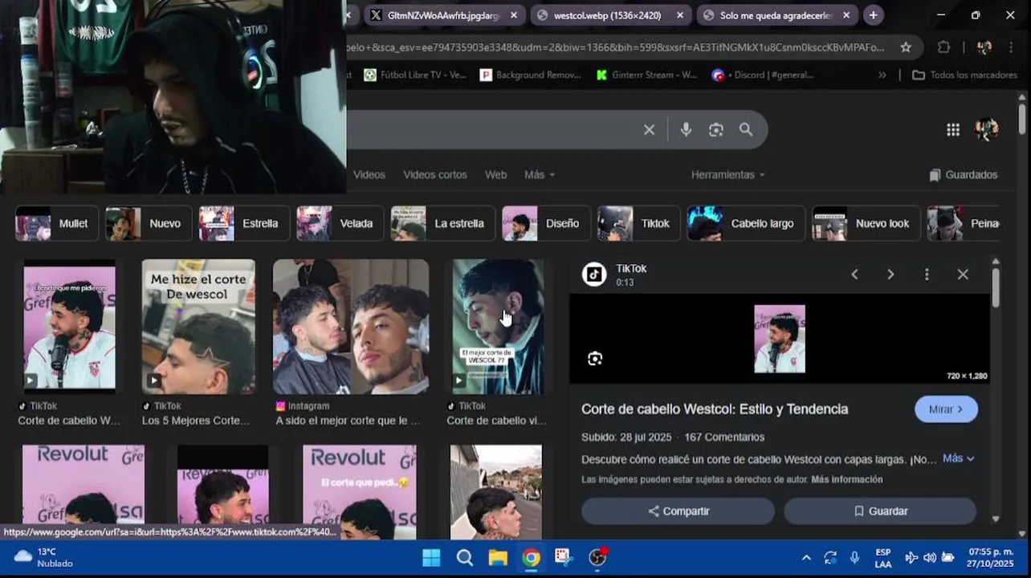
Task: Open the Chrome three-dot menu
Action: [x=1013, y=47]
